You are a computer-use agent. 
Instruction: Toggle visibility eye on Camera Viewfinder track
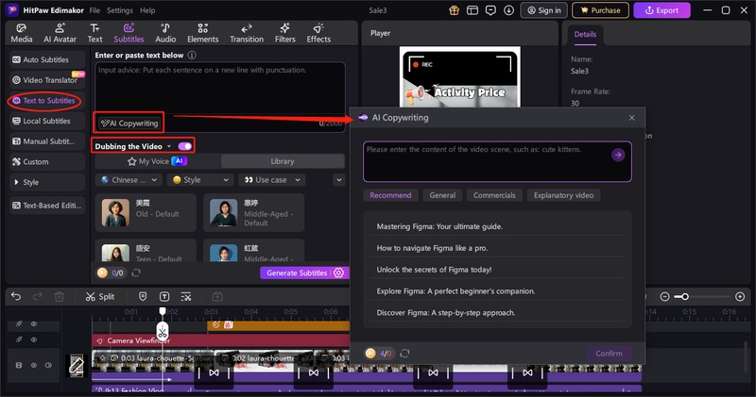(34, 339)
